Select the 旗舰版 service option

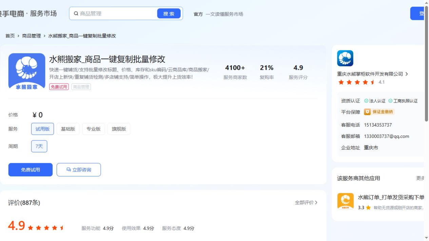pos(119,129)
